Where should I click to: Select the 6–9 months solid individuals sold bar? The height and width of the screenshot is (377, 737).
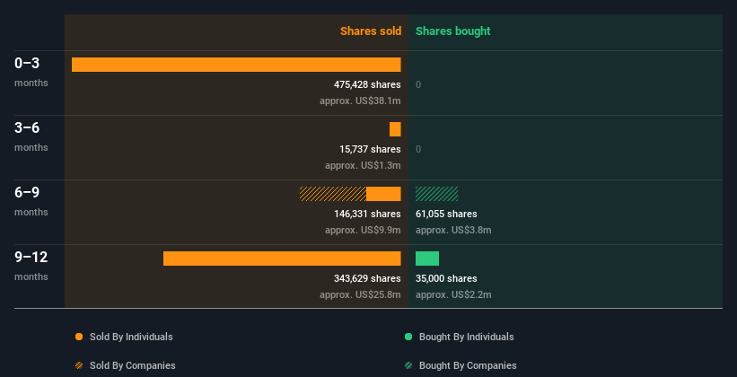coord(383,194)
